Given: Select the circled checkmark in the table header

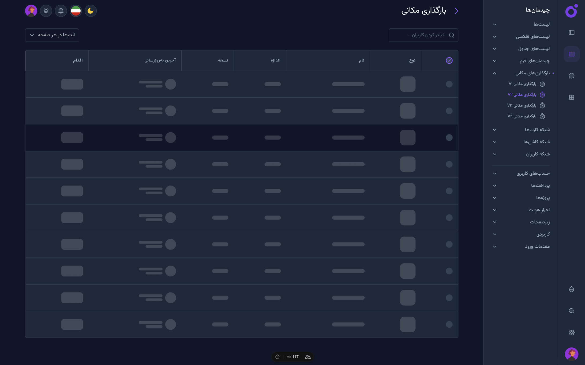Looking at the screenshot, I should pos(449,60).
